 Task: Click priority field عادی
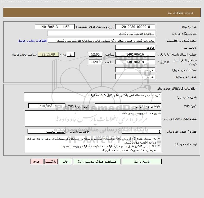click(x=135, y=47)
